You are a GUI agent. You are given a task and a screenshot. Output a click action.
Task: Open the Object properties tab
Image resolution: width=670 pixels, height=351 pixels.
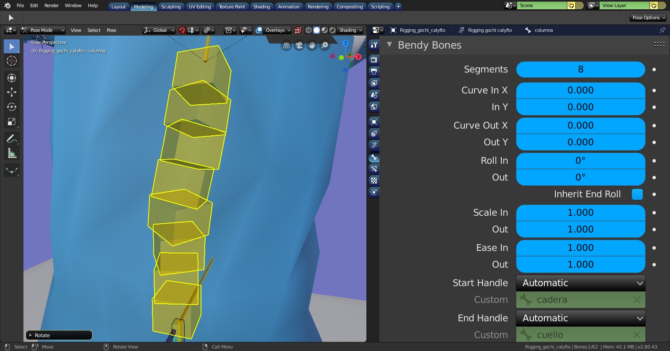374,122
